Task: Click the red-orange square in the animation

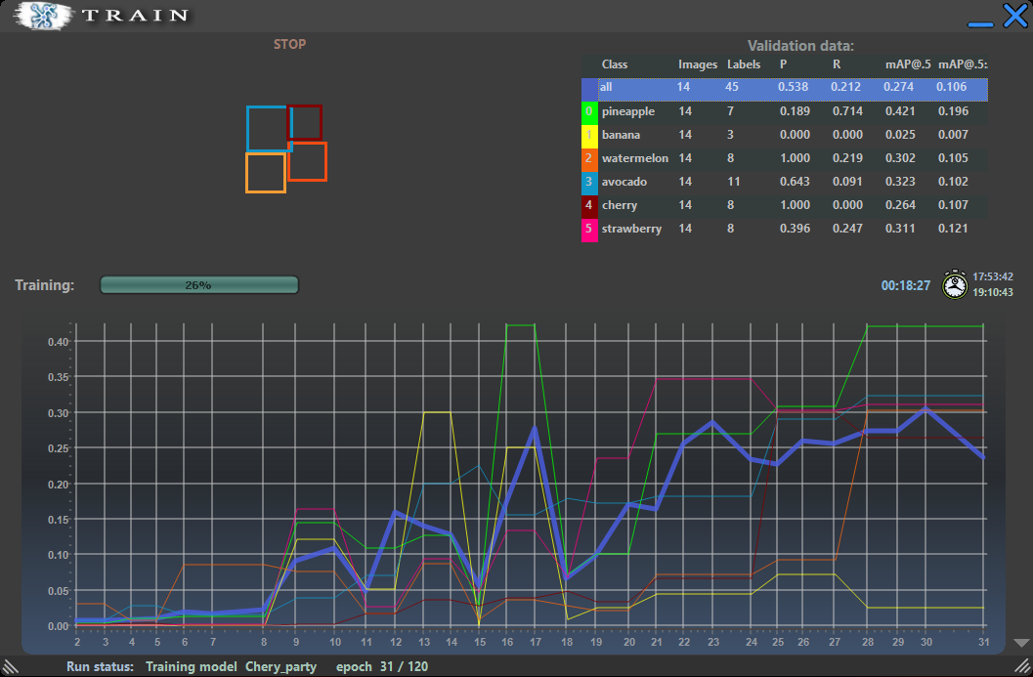Action: 308,162
